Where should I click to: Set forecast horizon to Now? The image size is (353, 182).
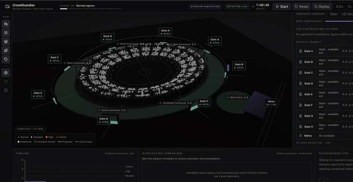pyautogui.click(x=333, y=14)
